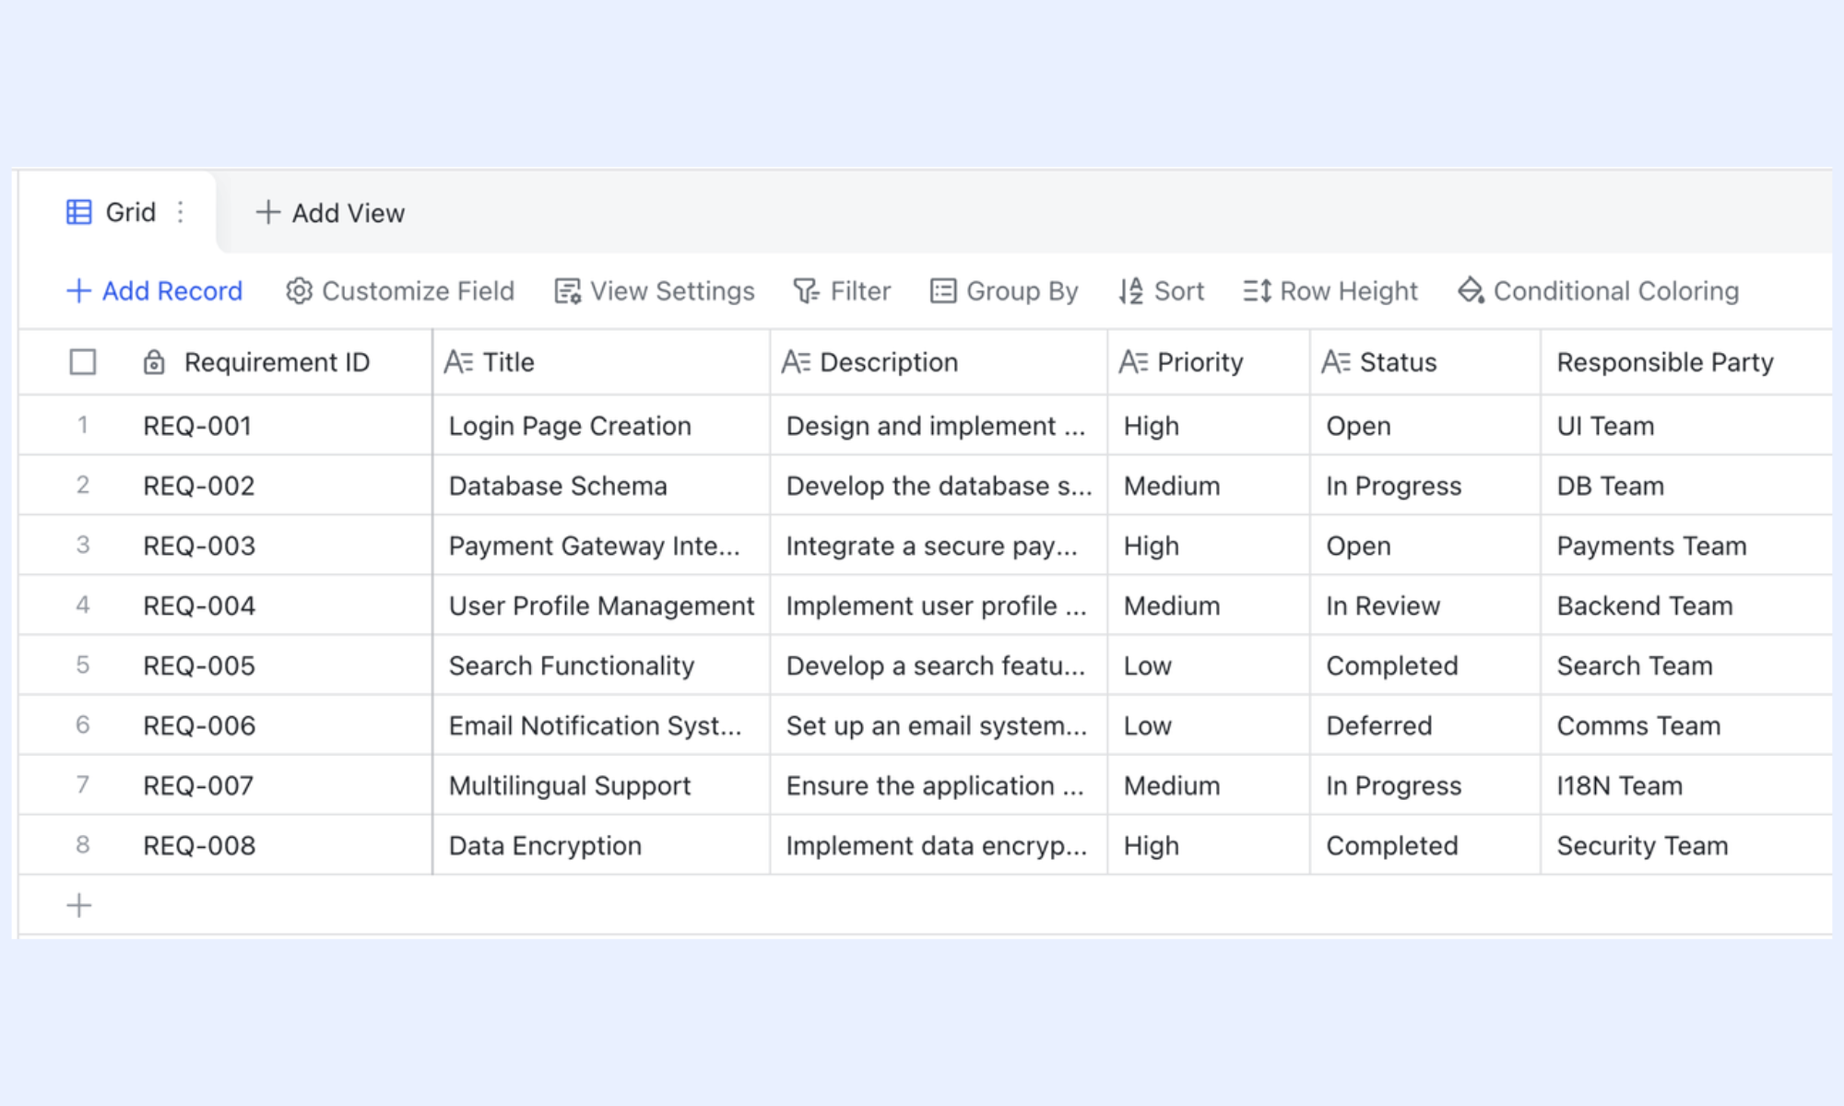1844x1106 pixels.
Task: Click the Data Encryption title cell
Action: click(x=601, y=845)
